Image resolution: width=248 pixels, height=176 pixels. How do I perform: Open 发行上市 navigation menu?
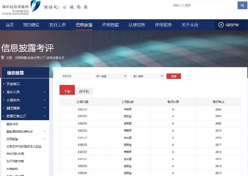coord(57,25)
